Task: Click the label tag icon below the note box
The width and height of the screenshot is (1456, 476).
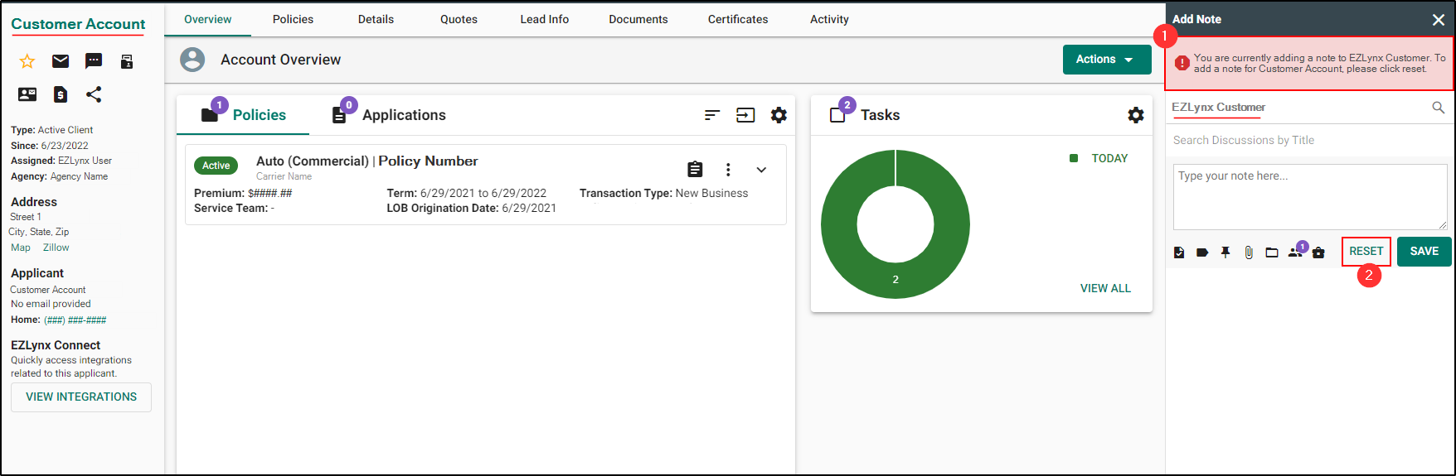Action: tap(1202, 252)
